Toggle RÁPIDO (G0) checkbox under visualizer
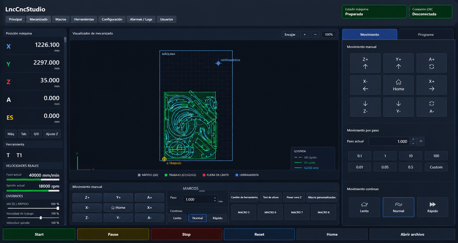The image size is (458, 243). point(139,175)
